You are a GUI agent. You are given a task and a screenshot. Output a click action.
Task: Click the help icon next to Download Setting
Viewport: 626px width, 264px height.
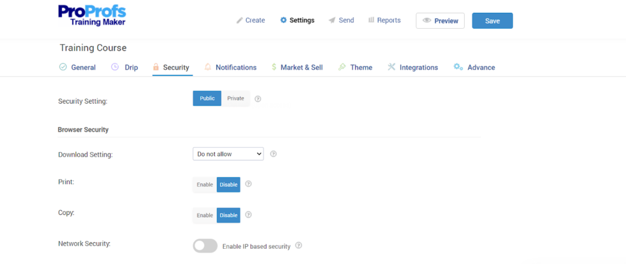(273, 154)
